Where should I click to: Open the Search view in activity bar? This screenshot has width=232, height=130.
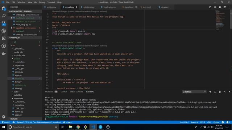tap(4, 16)
